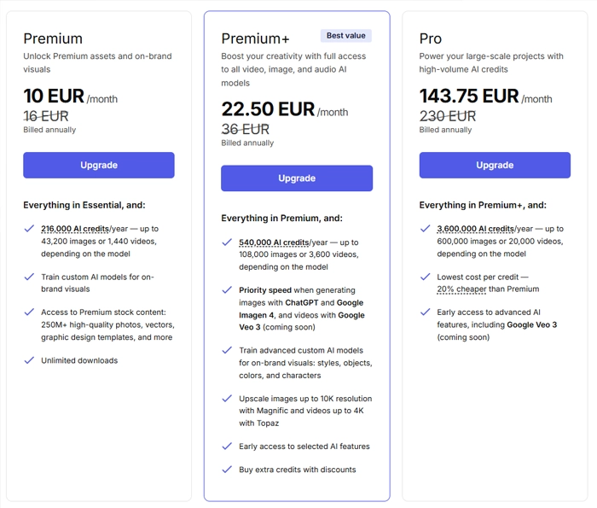597x508 pixels.
Task: Click checkmark next to Early access to selected AI features
Action: tap(227, 446)
